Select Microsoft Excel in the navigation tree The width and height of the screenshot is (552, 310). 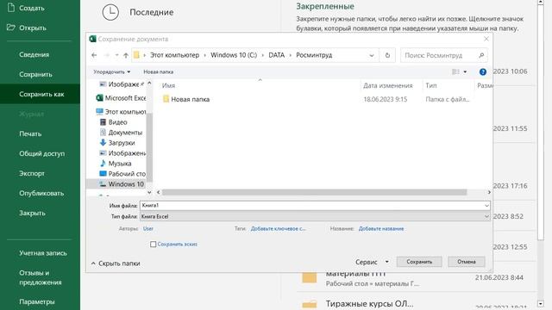[121, 98]
